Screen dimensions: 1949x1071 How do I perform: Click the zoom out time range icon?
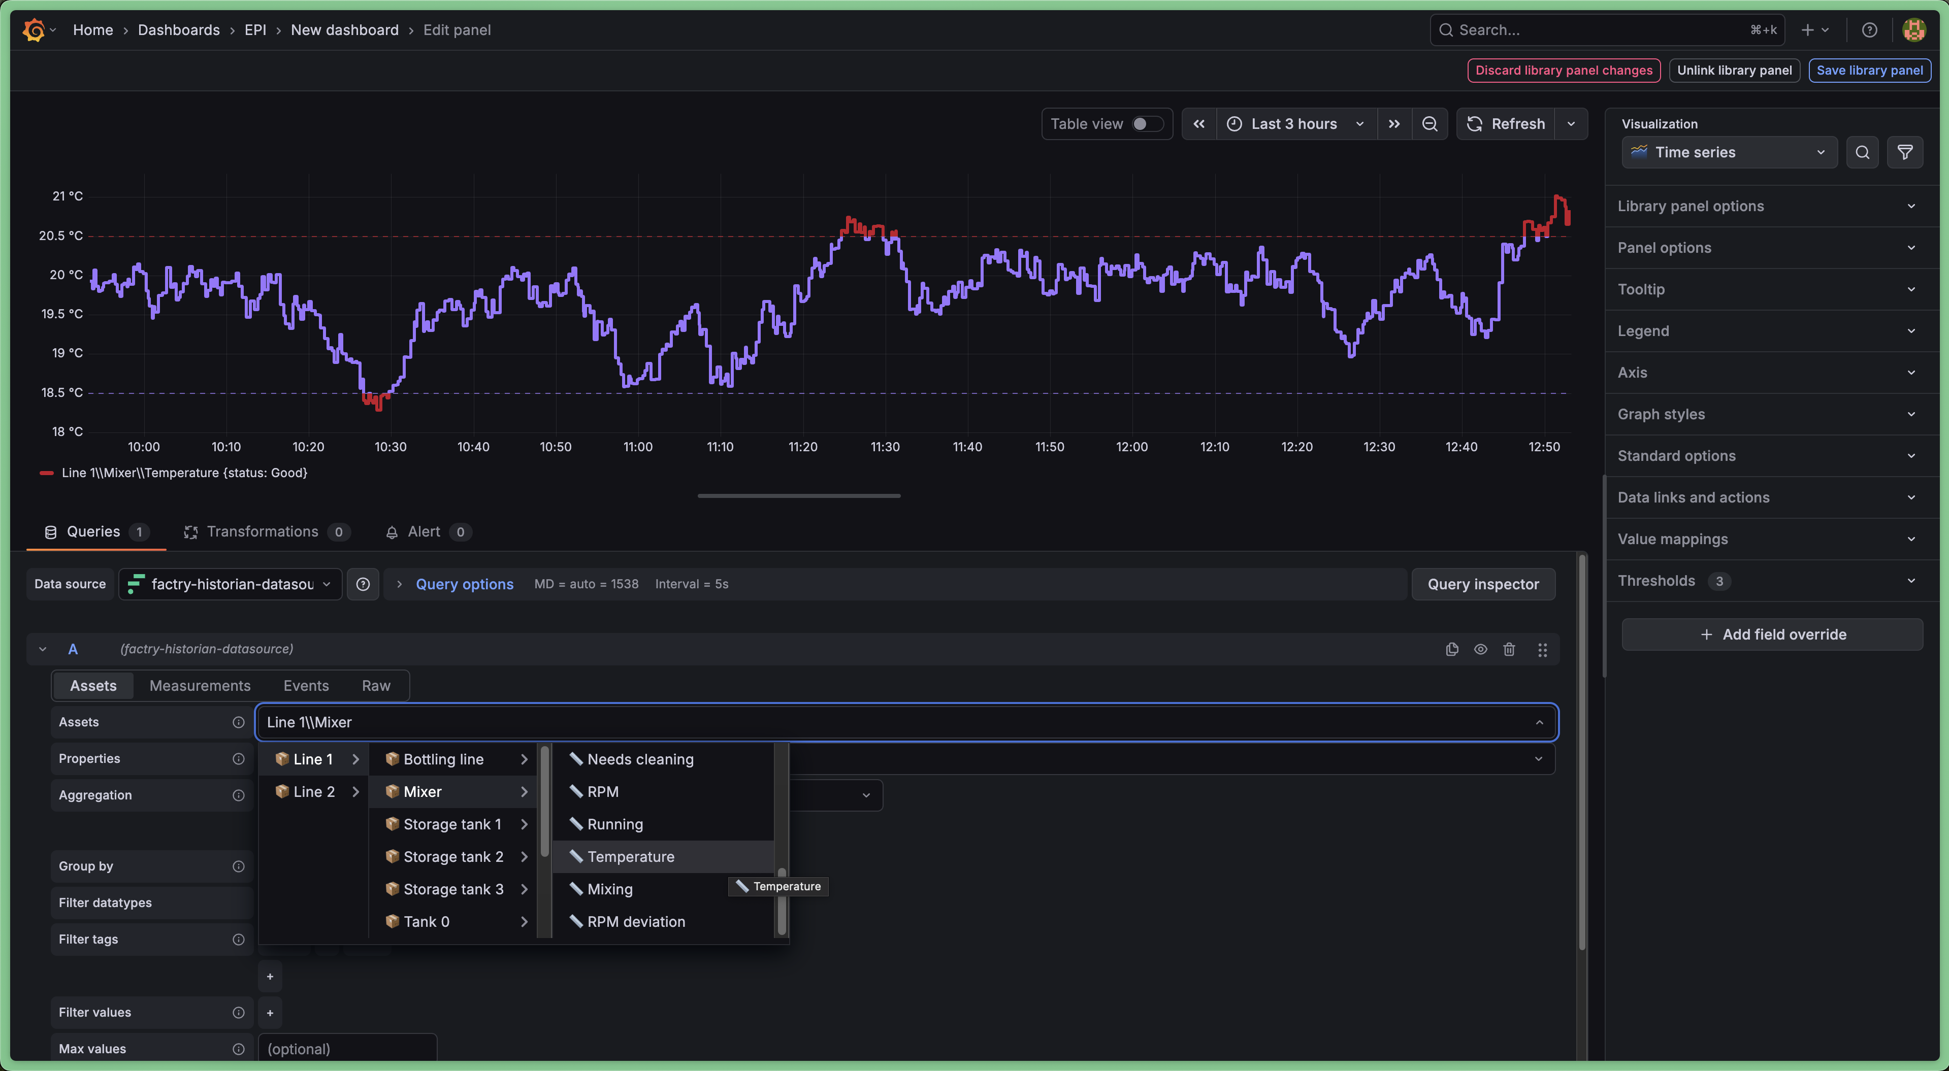tap(1429, 124)
